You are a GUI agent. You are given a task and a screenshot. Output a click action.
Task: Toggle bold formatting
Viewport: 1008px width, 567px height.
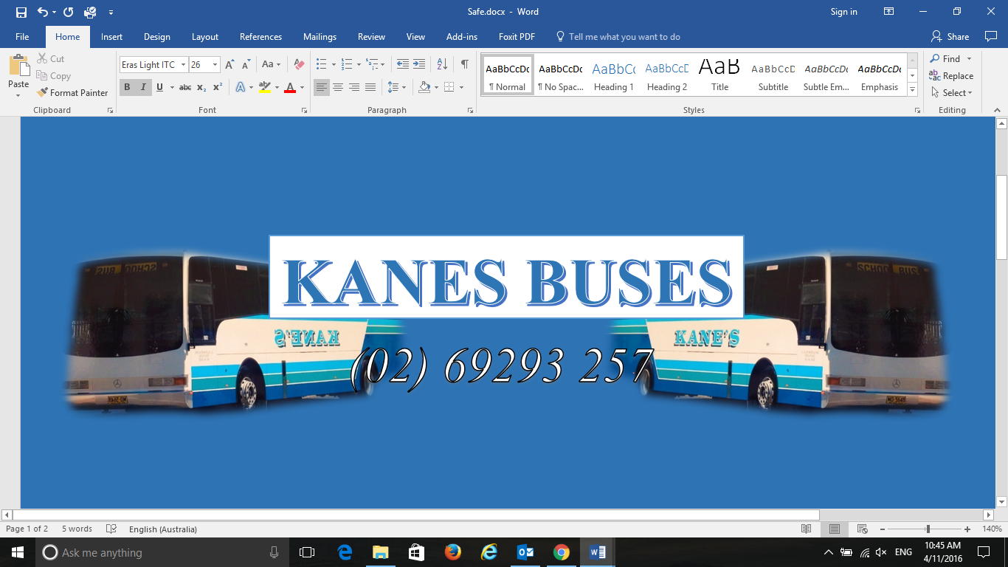pyautogui.click(x=127, y=87)
